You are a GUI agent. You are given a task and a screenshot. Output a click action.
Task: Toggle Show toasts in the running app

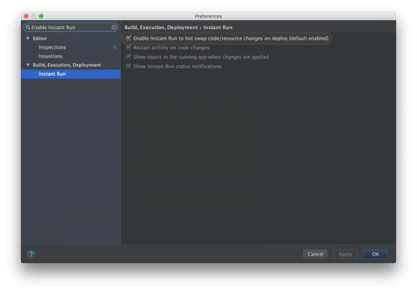click(x=129, y=57)
